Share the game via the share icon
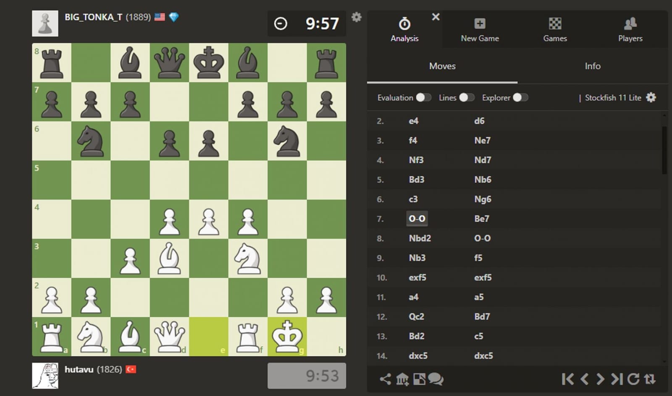This screenshot has width=672, height=396. point(385,378)
